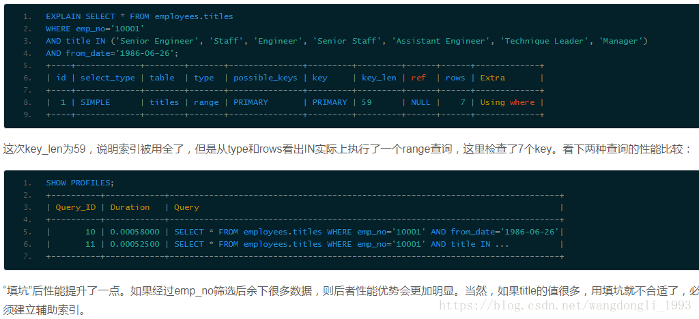Click the 'EXPLAIN SELECT * FROM employees.titles' code line
This screenshot has height=319, width=699.
point(139,16)
